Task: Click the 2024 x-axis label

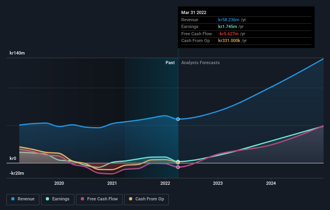Action: point(271,183)
